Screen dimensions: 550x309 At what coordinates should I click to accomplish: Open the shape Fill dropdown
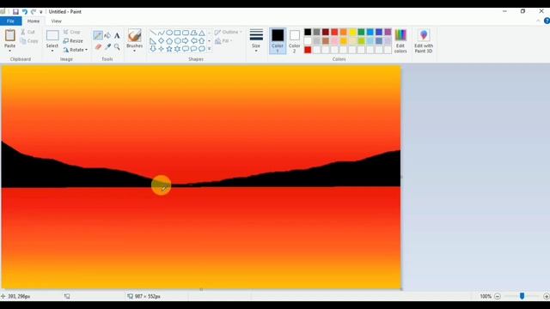223,41
